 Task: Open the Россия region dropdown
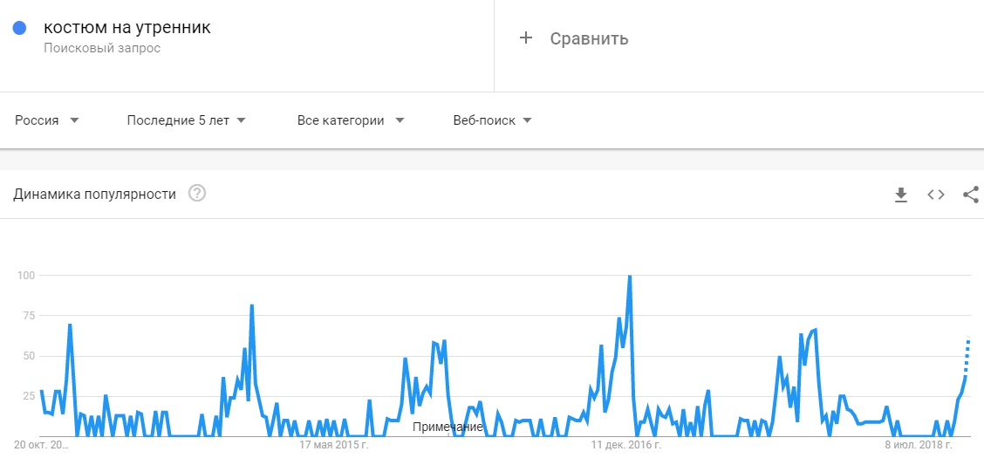pyautogui.click(x=47, y=120)
